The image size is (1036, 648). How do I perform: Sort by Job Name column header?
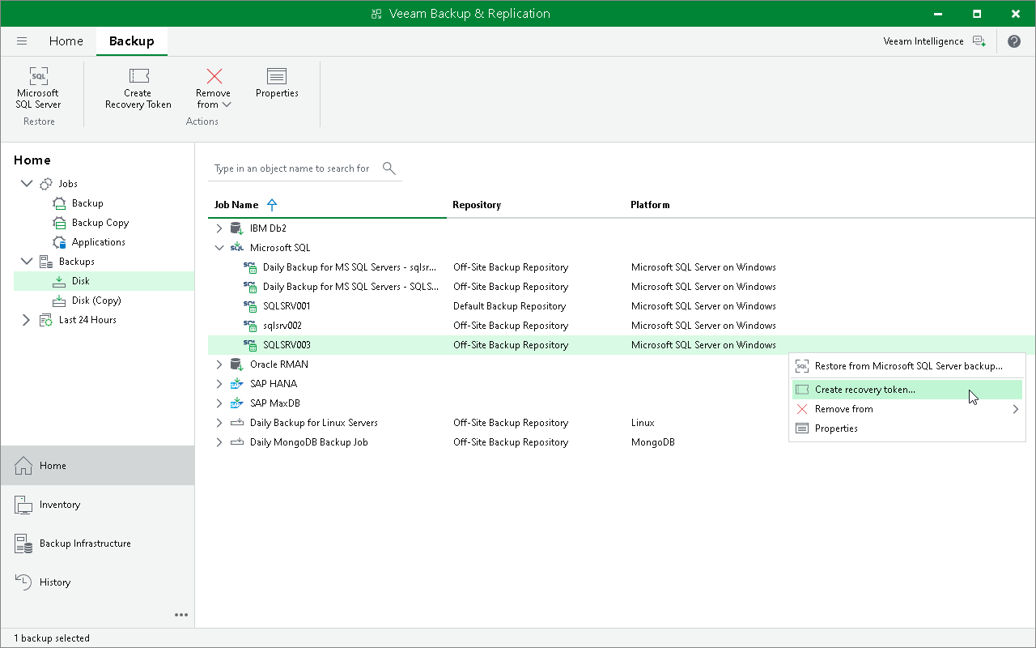pyautogui.click(x=236, y=205)
